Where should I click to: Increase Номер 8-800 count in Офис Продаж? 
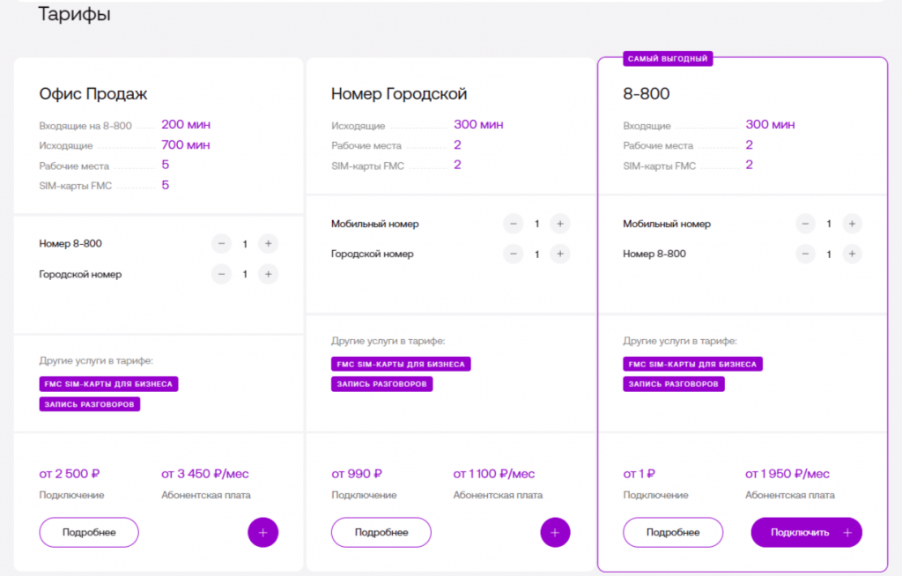point(268,244)
